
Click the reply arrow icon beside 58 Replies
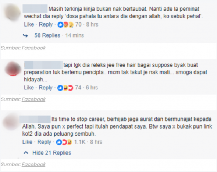[x=25, y=36]
